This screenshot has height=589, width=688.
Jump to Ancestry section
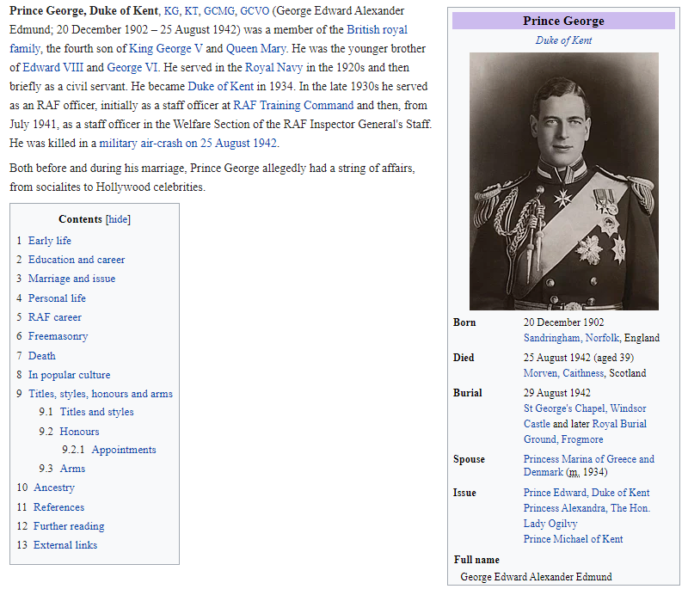[x=54, y=488]
